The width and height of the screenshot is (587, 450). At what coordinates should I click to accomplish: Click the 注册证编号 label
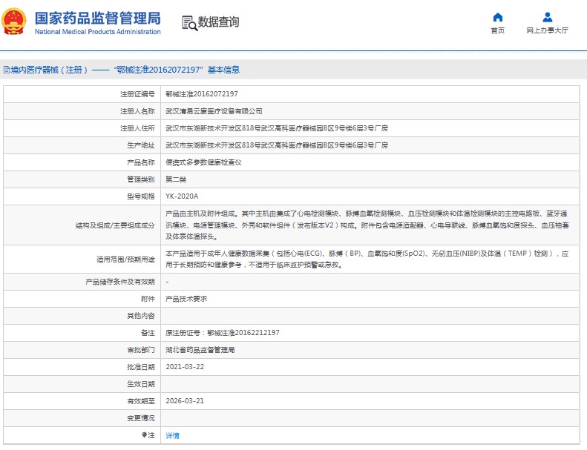tap(137, 94)
